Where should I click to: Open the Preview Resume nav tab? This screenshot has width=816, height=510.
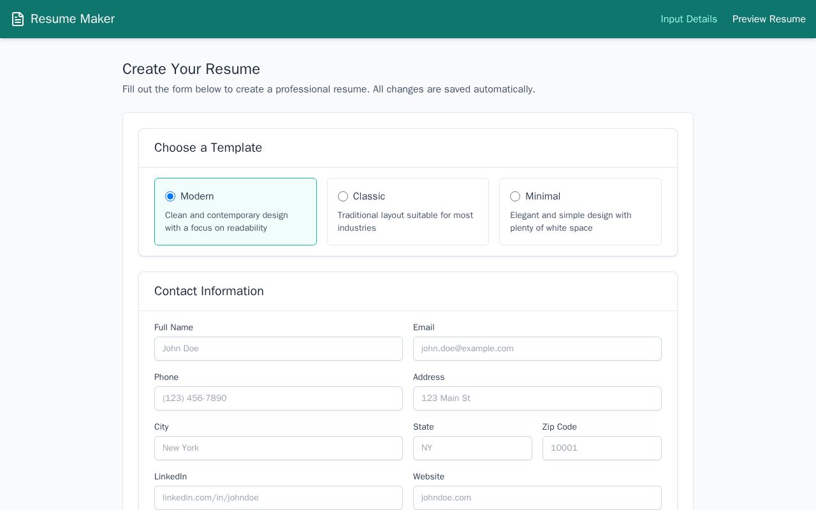769,19
